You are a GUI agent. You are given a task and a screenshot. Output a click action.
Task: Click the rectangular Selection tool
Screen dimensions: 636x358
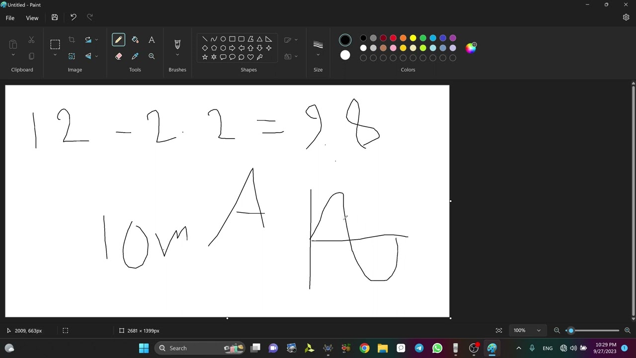(55, 44)
